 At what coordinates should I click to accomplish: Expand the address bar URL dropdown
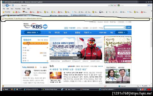(109, 5)
